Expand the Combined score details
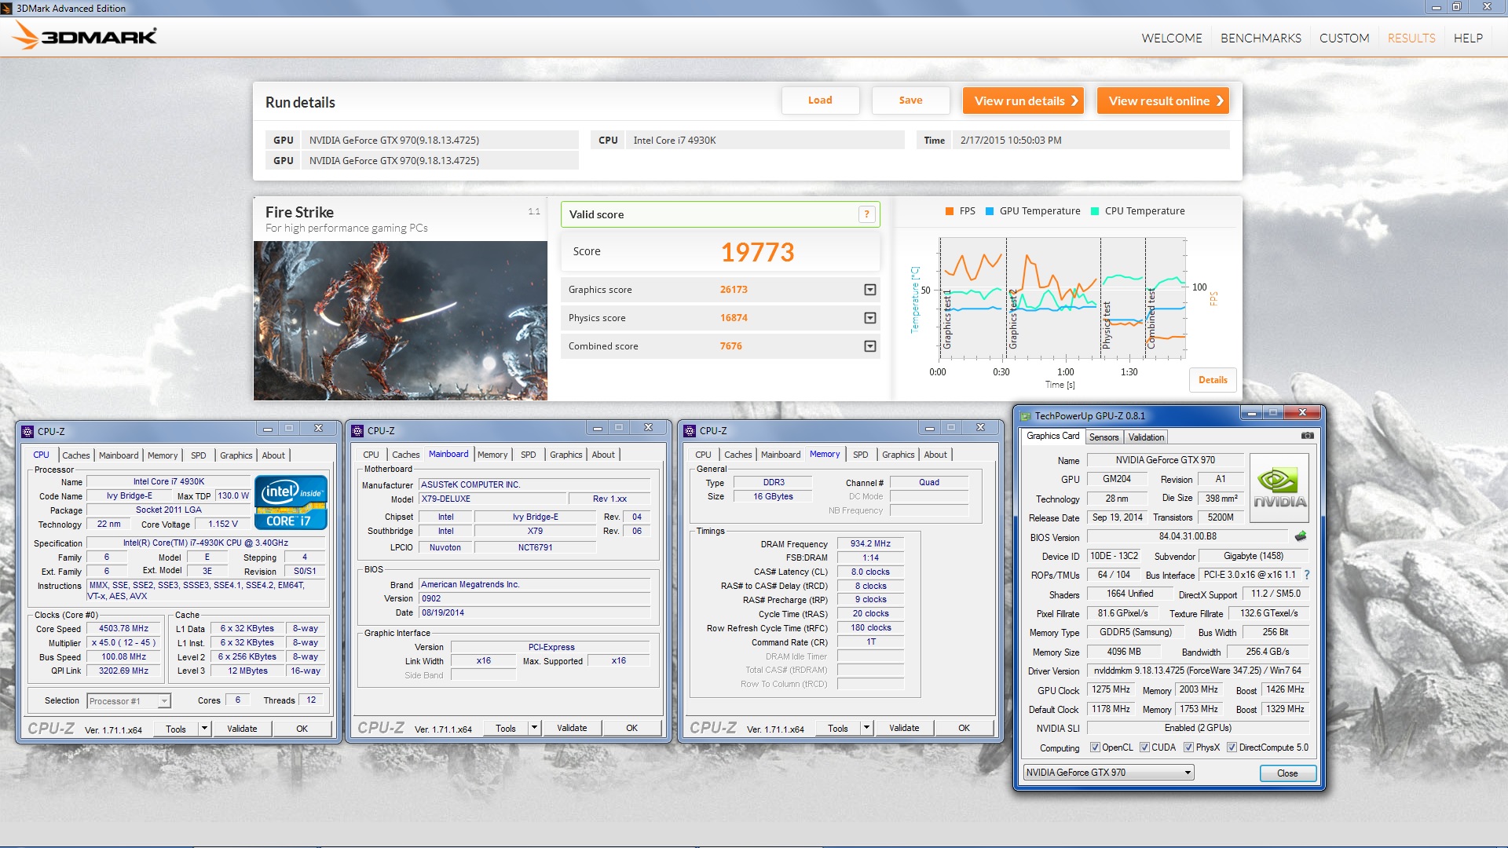The image size is (1508, 848). 869,346
